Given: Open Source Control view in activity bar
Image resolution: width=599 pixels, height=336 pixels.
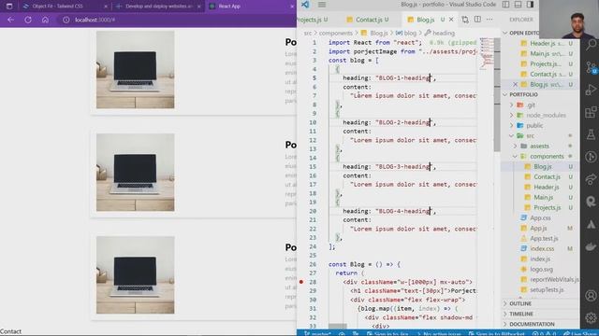Looking at the screenshot, I should point(591,67).
